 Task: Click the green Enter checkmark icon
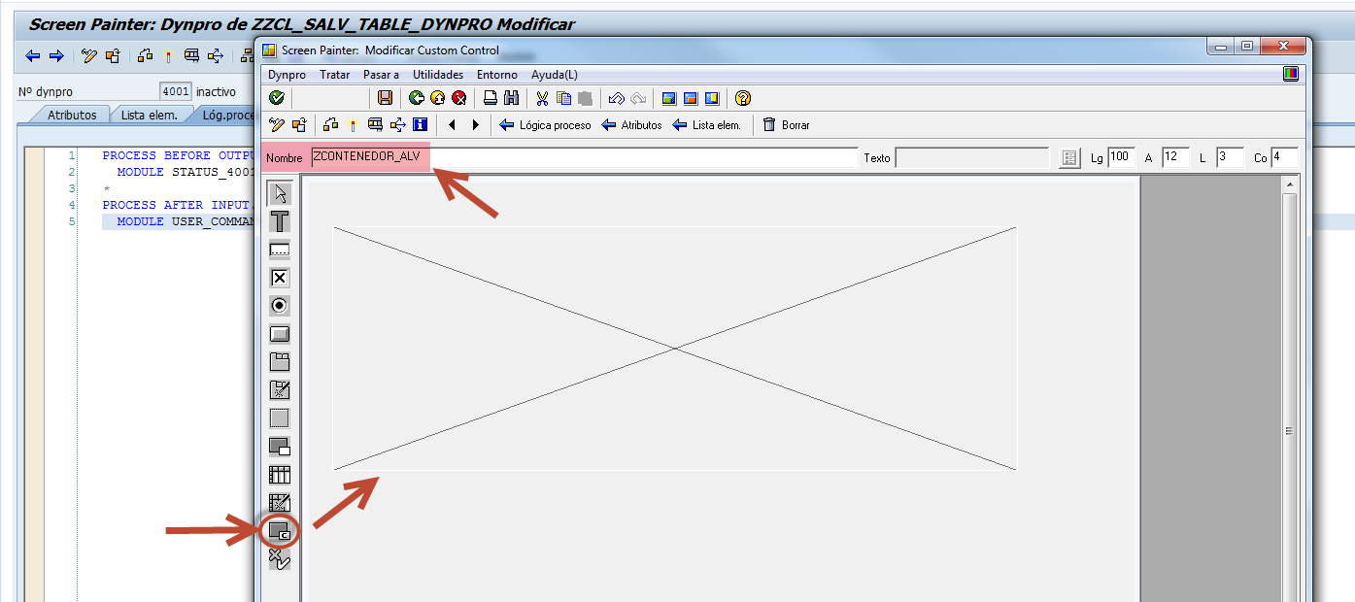277,98
